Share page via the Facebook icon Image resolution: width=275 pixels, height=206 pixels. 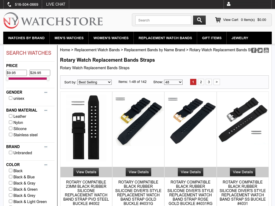point(254,50)
